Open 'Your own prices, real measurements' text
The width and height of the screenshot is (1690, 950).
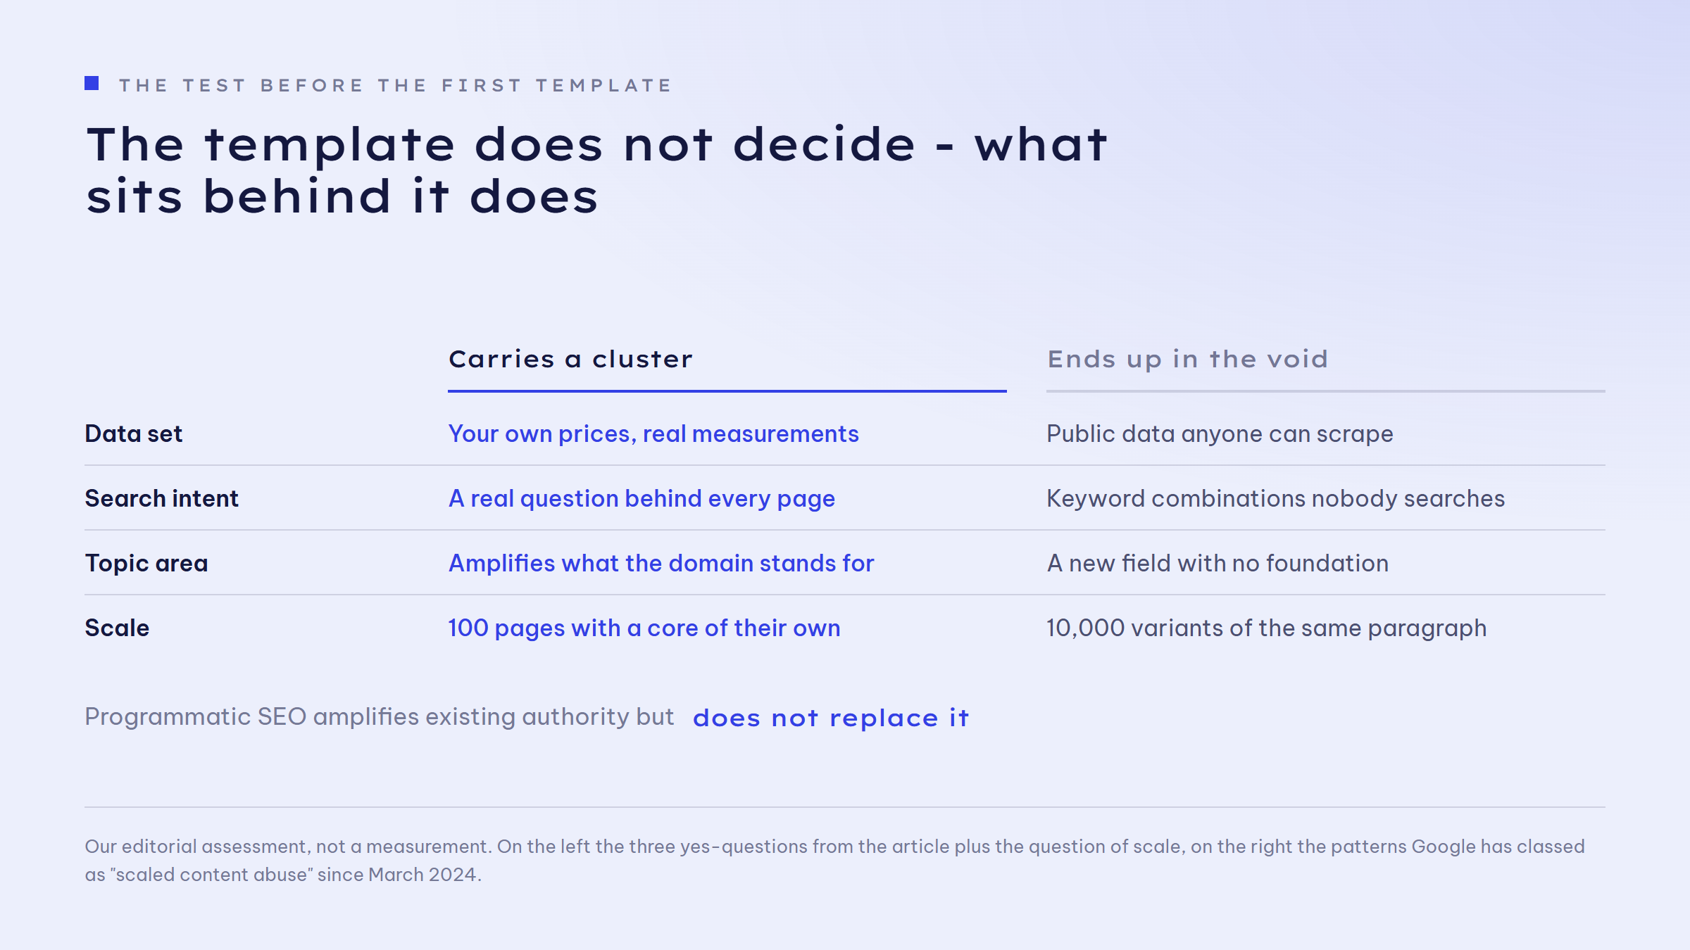click(653, 434)
